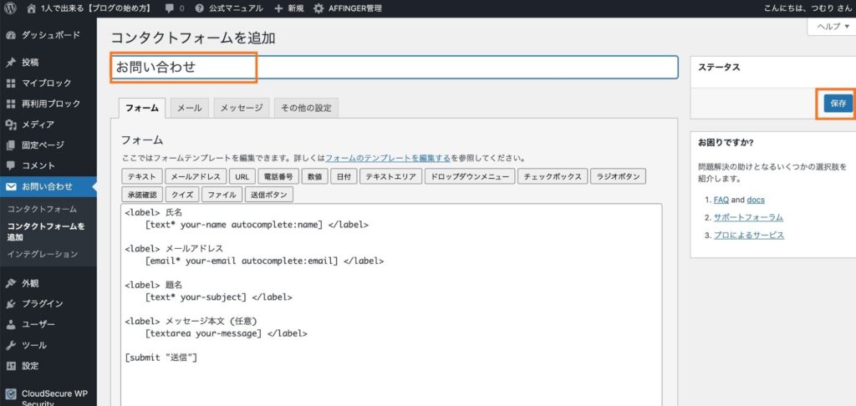The width and height of the screenshot is (856, 406).
Task: Open the comments bubble icon in admin bar
Action: point(170,8)
